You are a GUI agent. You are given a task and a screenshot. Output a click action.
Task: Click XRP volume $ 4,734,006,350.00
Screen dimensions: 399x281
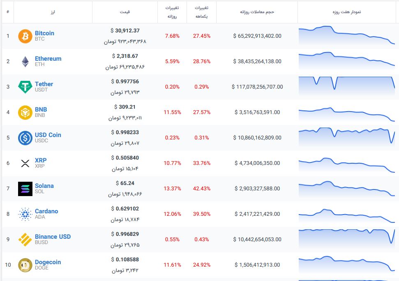(257, 163)
